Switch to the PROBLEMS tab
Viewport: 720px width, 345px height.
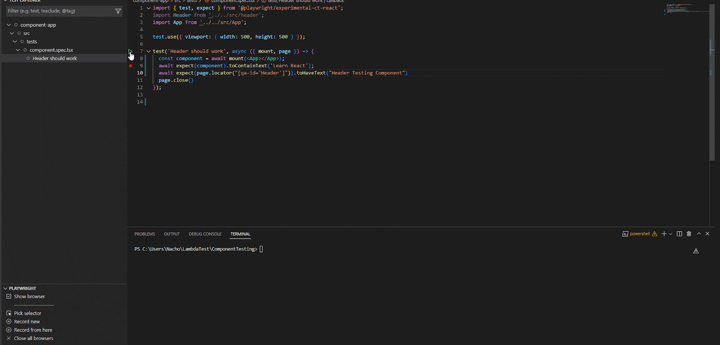[144, 234]
